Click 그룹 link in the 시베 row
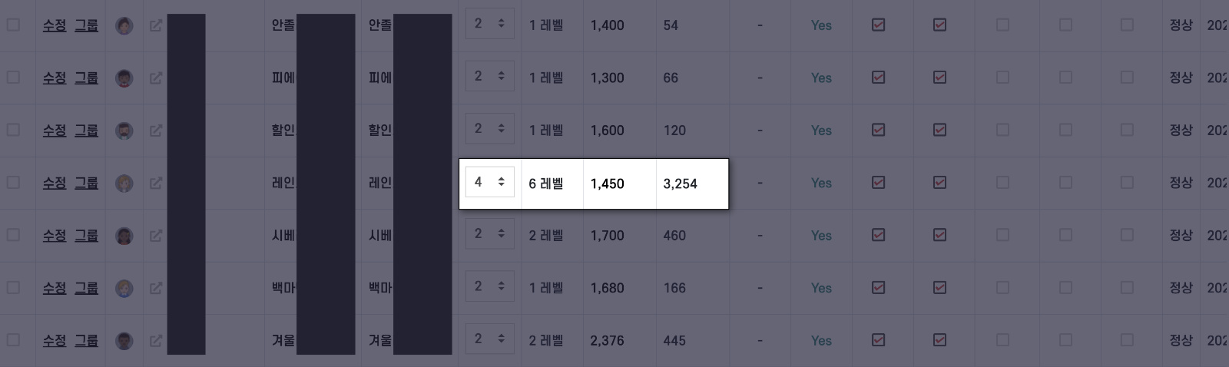This screenshot has width=1229, height=367. click(x=86, y=236)
